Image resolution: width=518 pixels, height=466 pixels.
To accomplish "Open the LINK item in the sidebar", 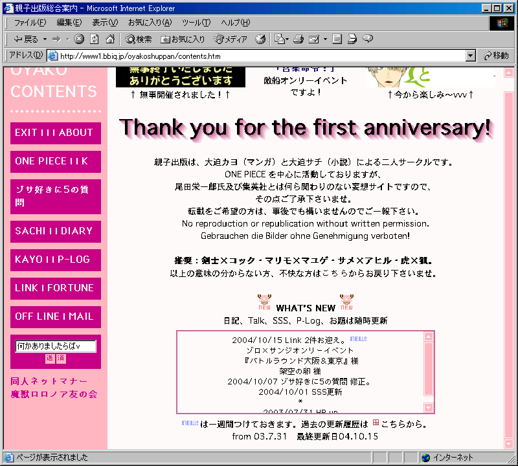I will coord(27,288).
